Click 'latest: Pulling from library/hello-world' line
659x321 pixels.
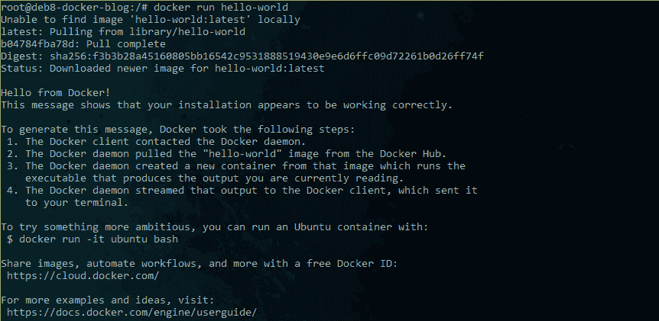pyautogui.click(x=123, y=32)
